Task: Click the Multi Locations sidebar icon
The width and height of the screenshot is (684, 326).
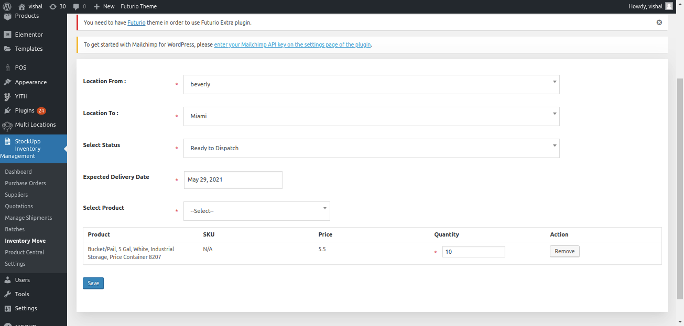Action: click(7, 125)
